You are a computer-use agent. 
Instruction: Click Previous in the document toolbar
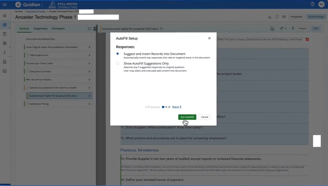(x=302, y=28)
